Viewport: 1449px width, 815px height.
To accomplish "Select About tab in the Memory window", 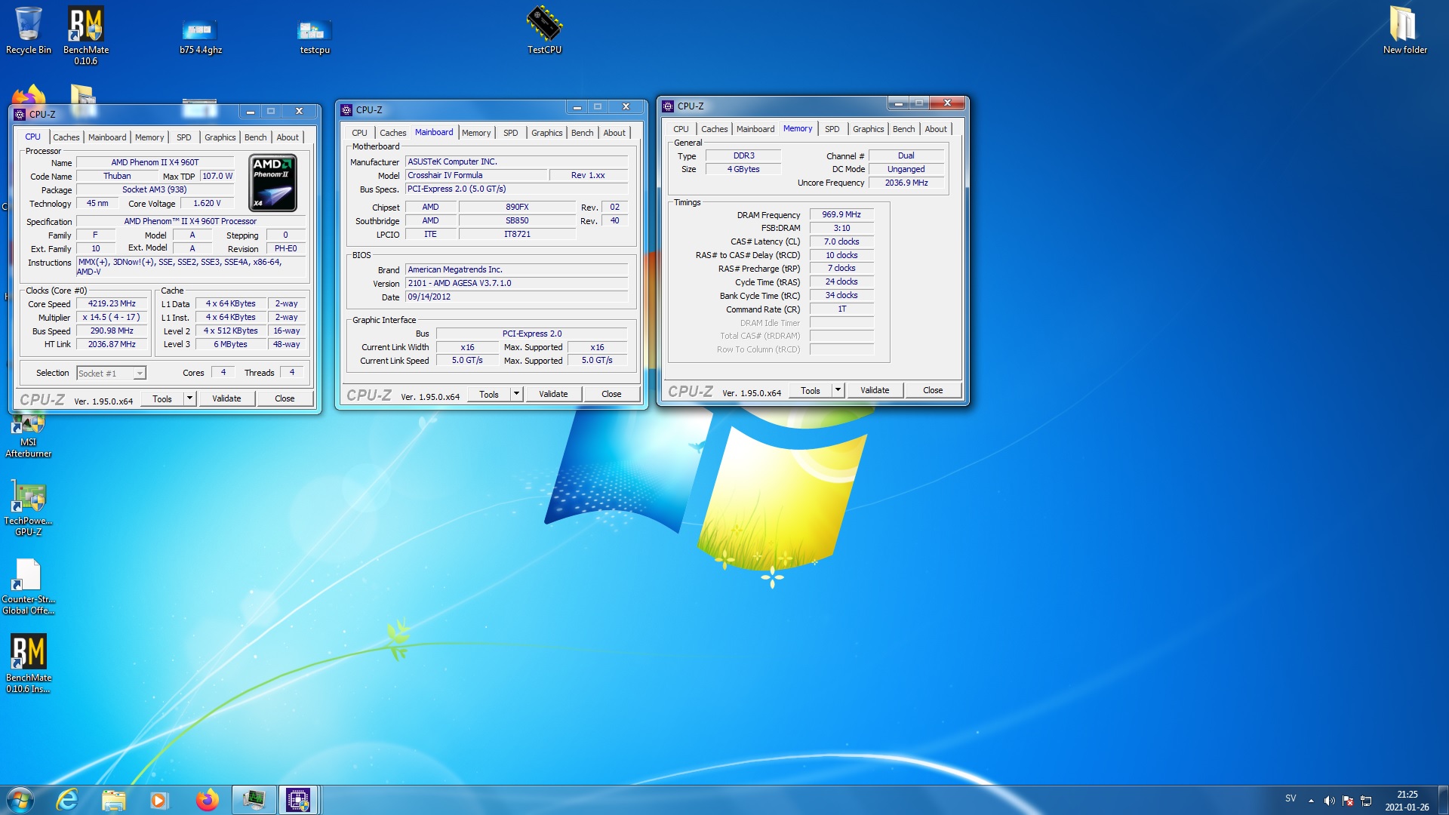I will pyautogui.click(x=936, y=129).
